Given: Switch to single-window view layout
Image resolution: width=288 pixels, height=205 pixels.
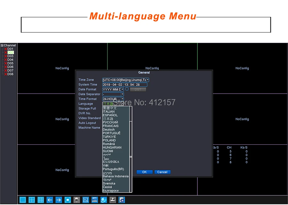Looking at the screenshot, I should coord(23,200).
